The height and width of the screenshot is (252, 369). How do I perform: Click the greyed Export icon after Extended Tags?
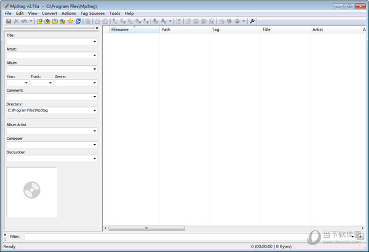(x=188, y=21)
